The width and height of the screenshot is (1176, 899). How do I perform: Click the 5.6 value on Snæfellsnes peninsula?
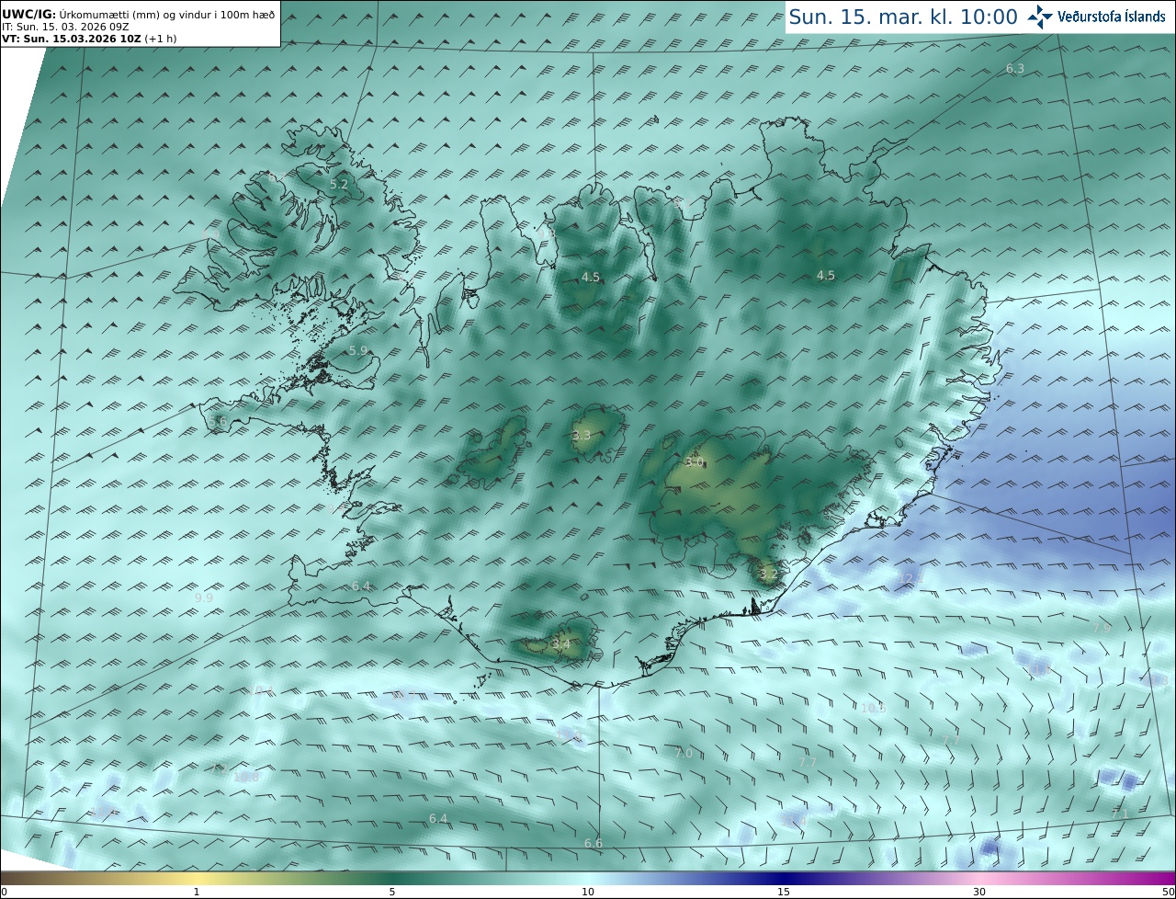218,422
